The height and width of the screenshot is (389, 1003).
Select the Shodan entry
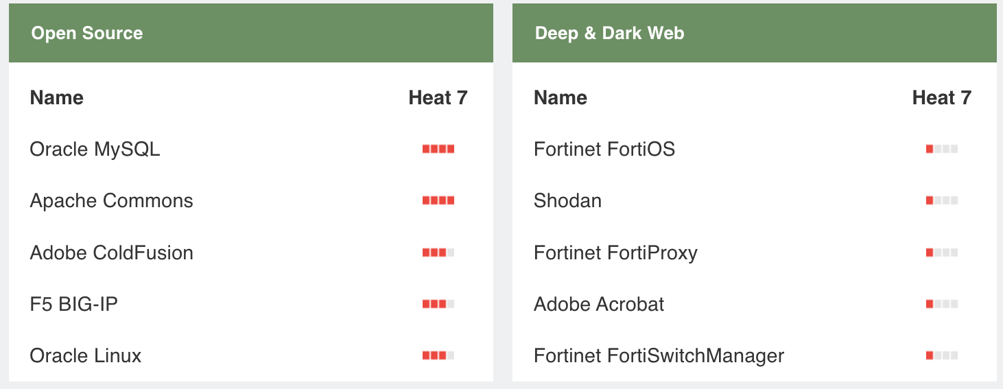point(567,201)
